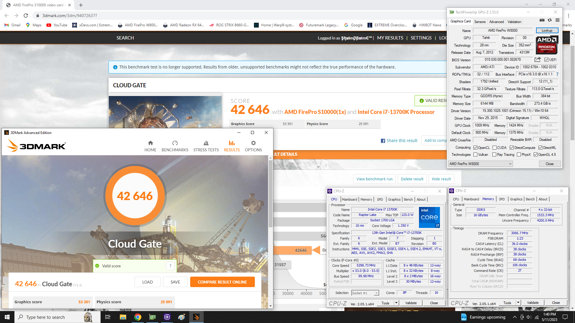Open the 3DMark BENCHMARKS icon
This screenshot has height=323, width=575.
pos(175,143)
